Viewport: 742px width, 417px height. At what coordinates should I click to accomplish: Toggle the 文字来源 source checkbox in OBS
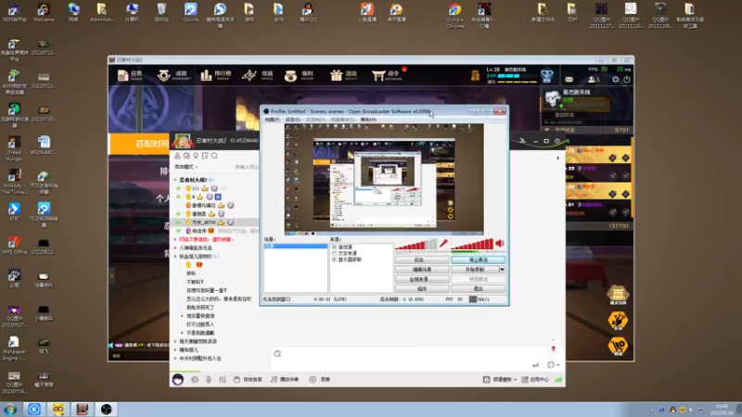point(334,253)
